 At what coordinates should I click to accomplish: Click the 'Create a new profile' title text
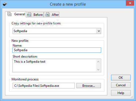click(68, 4)
